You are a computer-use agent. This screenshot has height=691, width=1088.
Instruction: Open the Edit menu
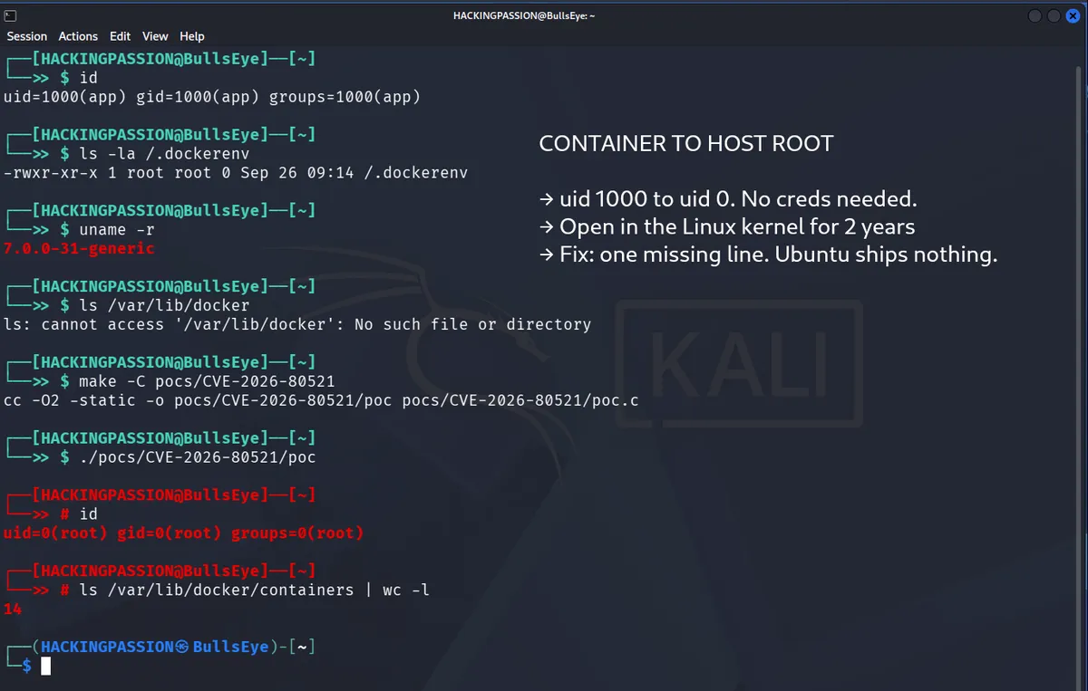pos(120,36)
